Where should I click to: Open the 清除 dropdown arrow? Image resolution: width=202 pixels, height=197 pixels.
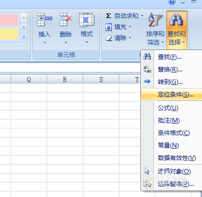(x=130, y=38)
